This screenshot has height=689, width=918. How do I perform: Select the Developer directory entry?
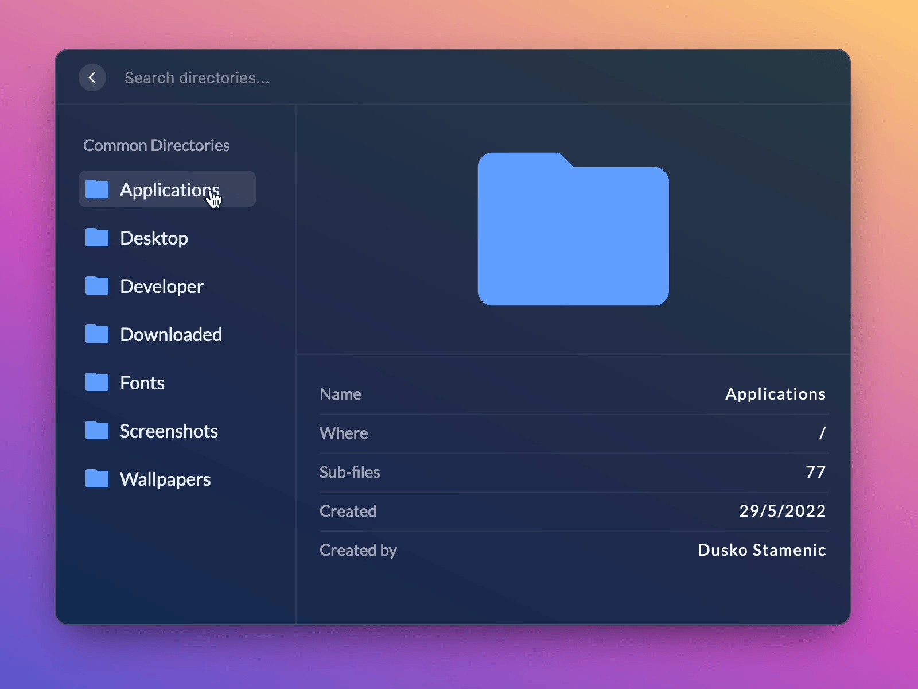click(161, 285)
